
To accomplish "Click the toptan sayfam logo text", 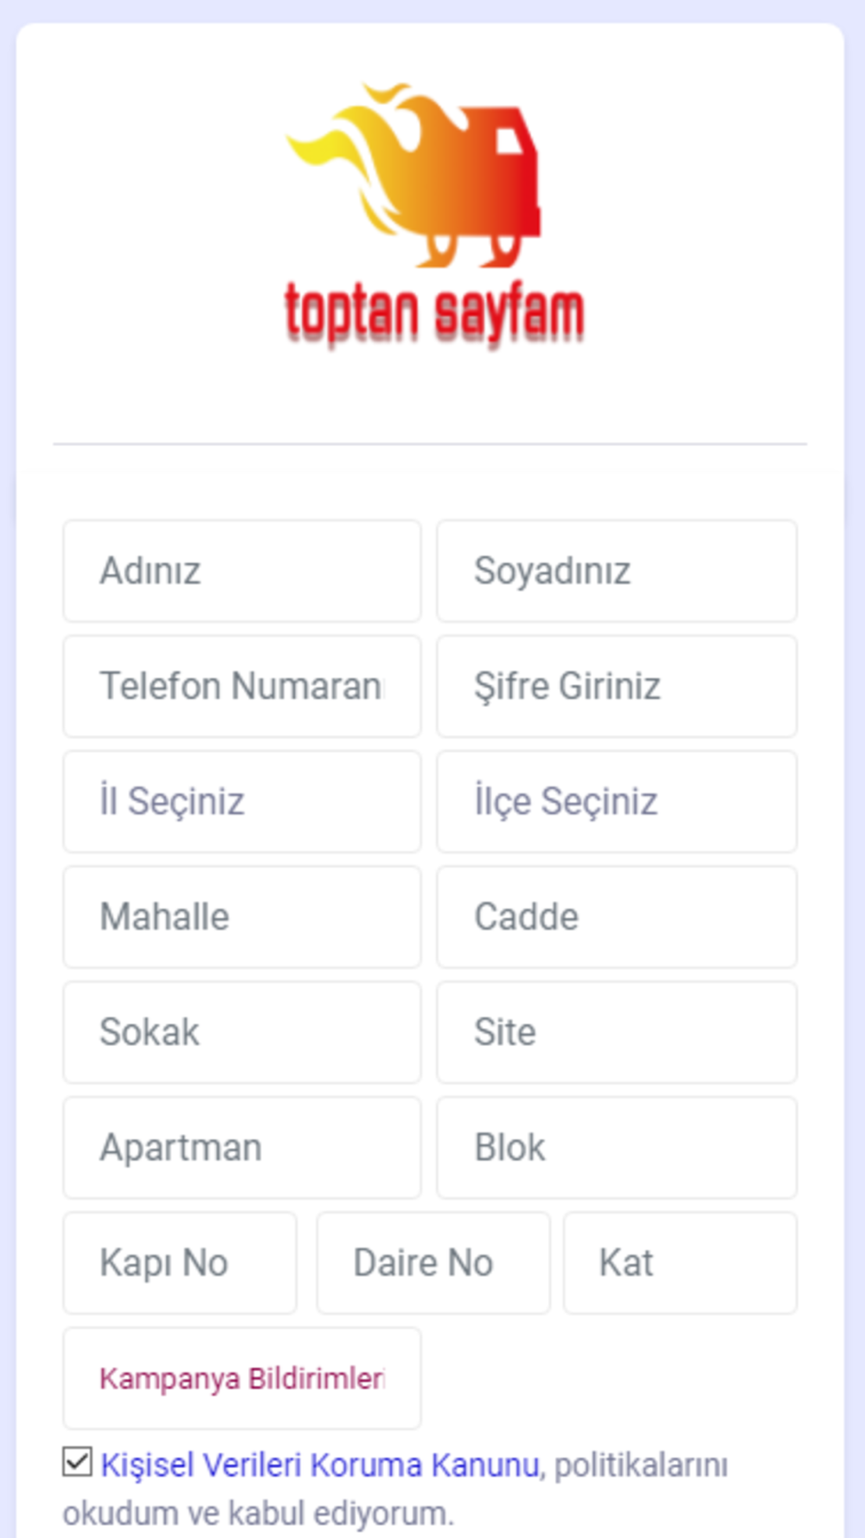I will click(x=434, y=314).
